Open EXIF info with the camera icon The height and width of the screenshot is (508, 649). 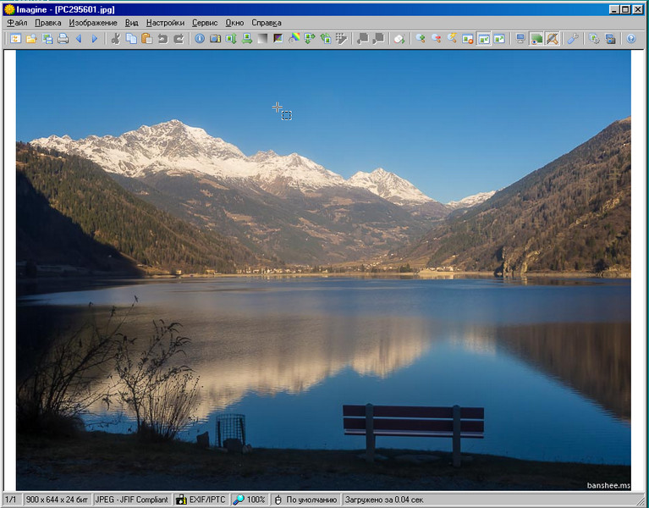click(x=215, y=38)
